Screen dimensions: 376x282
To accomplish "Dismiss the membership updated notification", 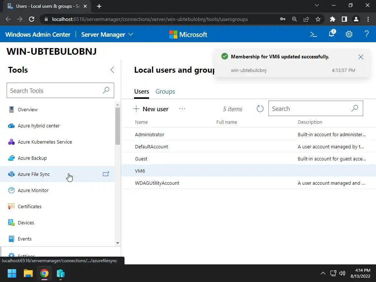I will (361, 57).
